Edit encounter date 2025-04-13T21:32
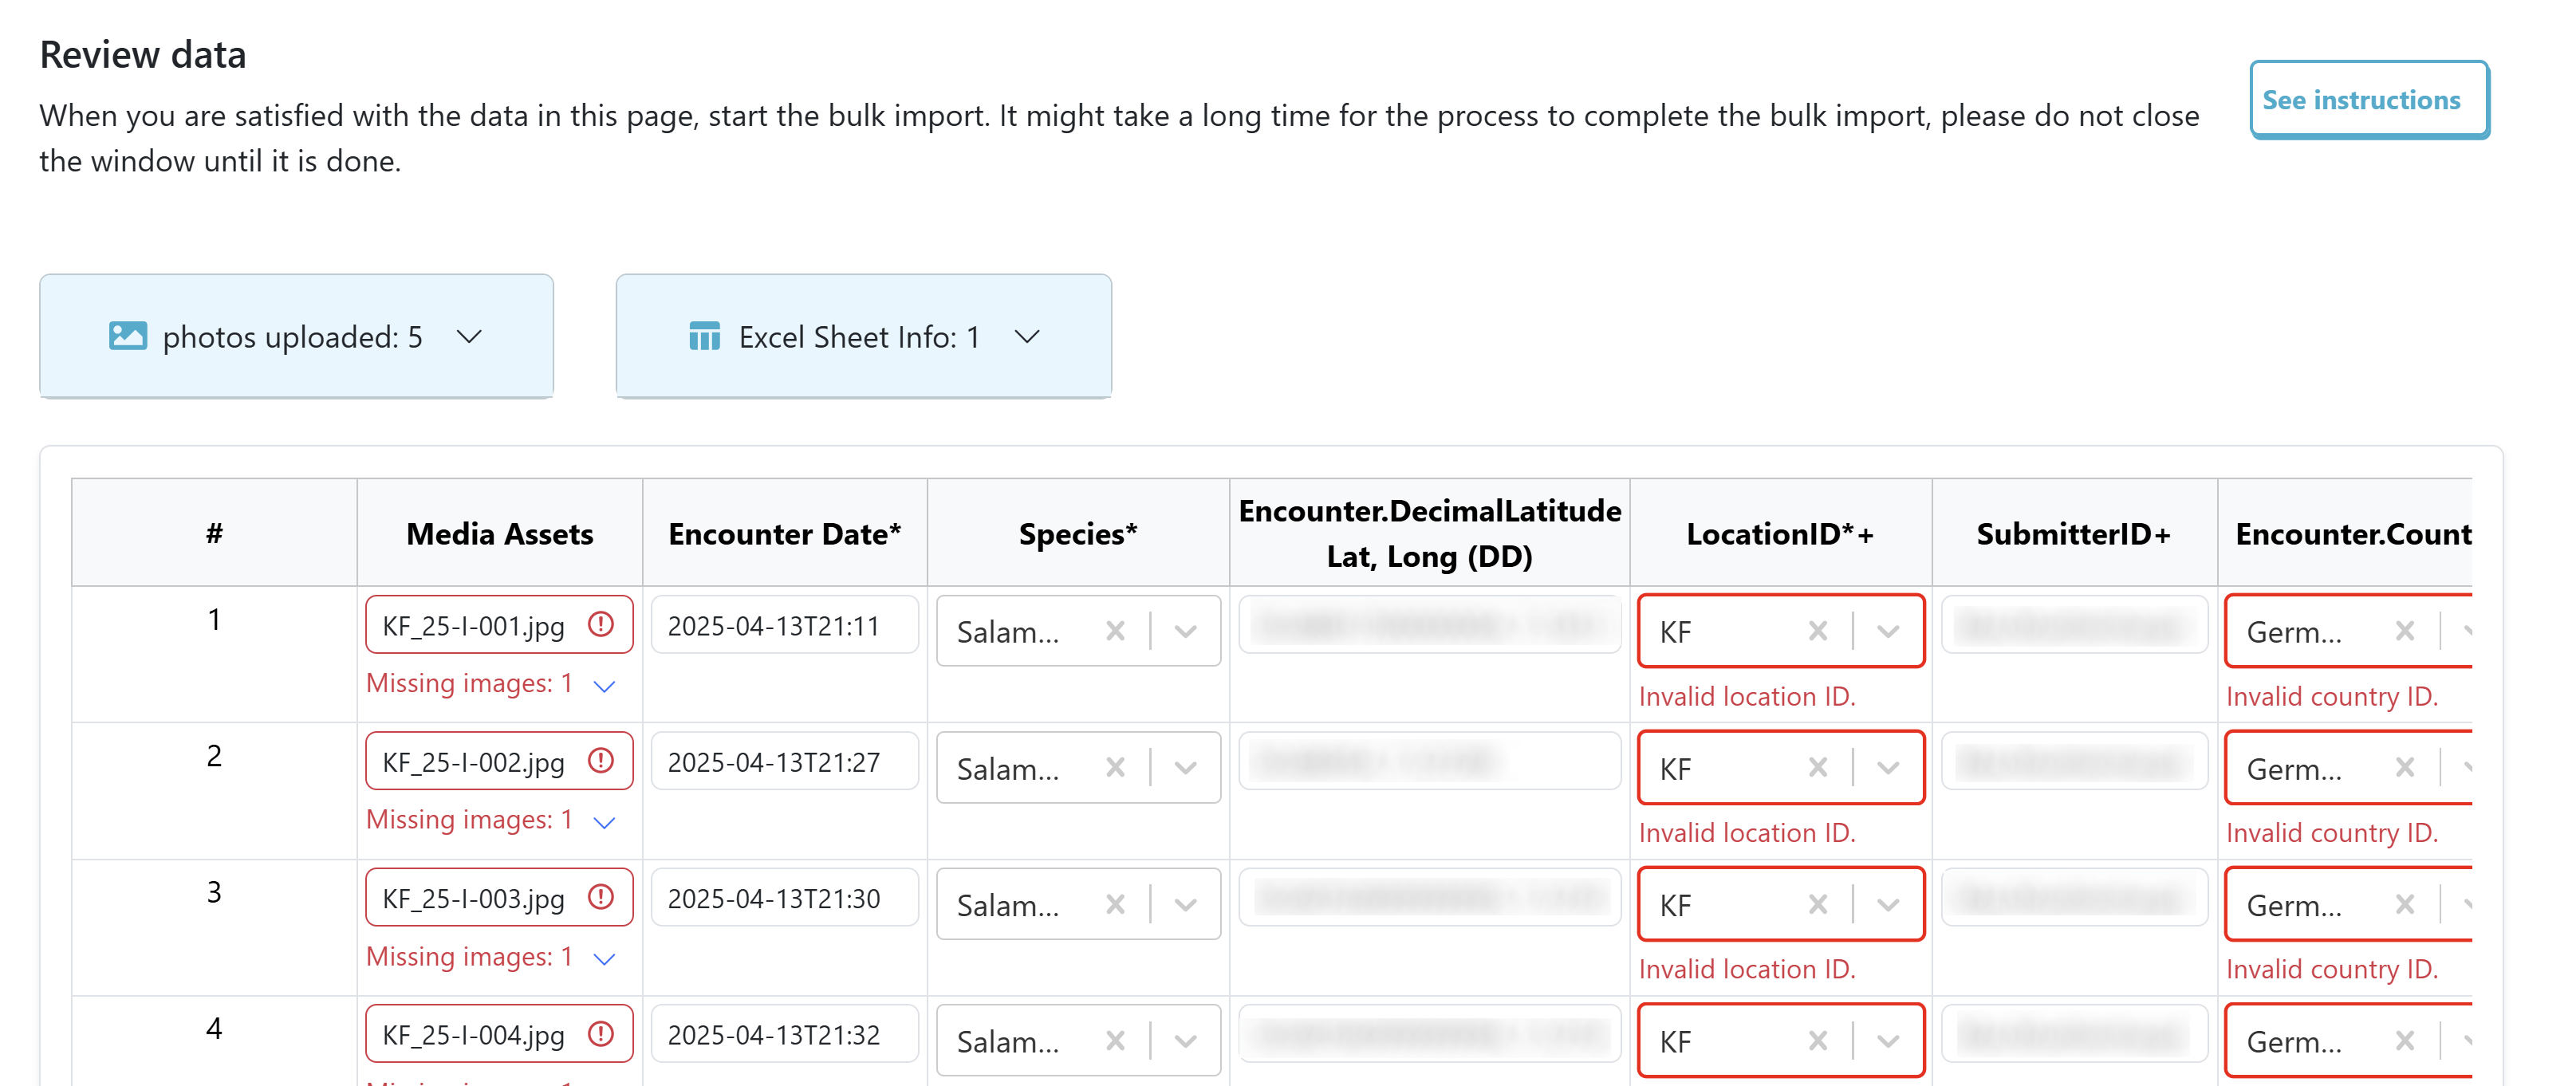The image size is (2576, 1086). [x=784, y=1034]
